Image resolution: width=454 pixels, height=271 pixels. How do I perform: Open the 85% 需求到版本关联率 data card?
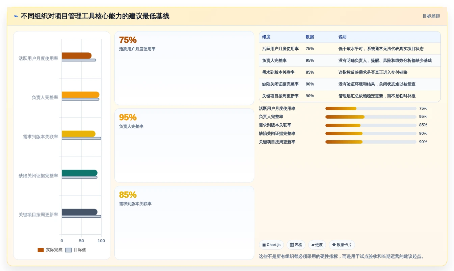click(x=184, y=223)
